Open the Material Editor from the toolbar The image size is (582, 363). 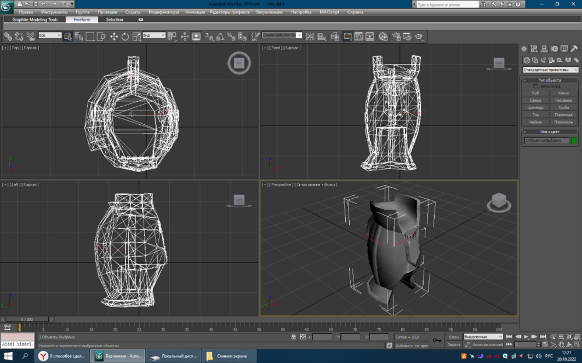click(x=383, y=36)
